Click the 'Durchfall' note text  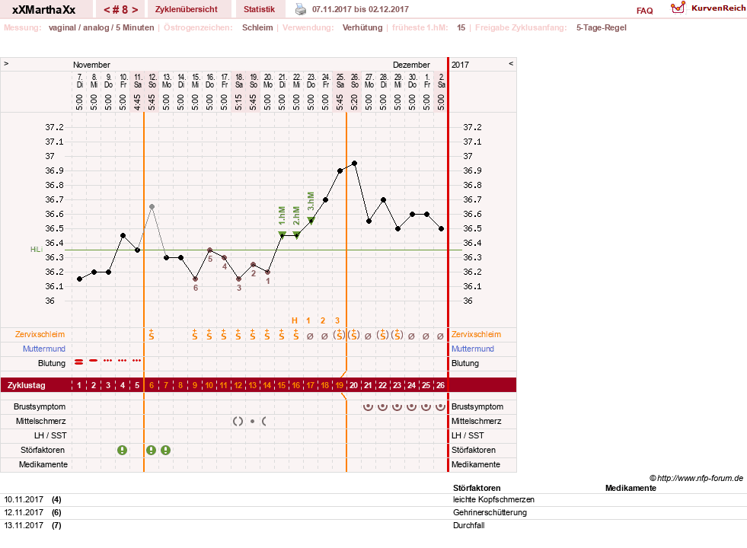[x=469, y=525]
